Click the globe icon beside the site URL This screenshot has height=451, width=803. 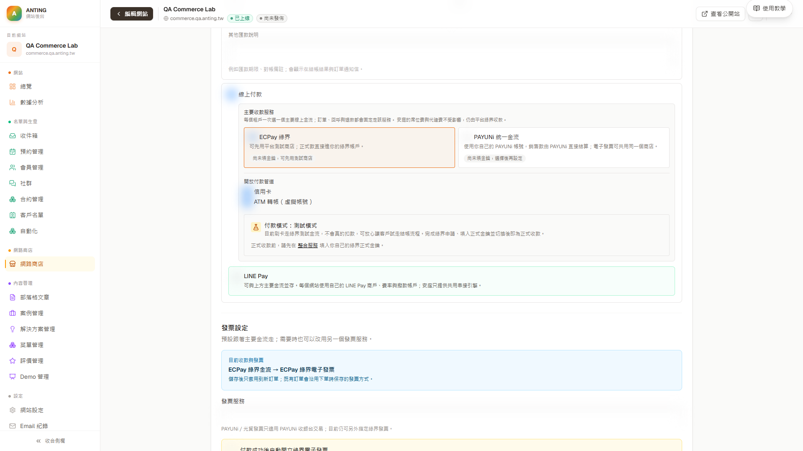coord(166,18)
